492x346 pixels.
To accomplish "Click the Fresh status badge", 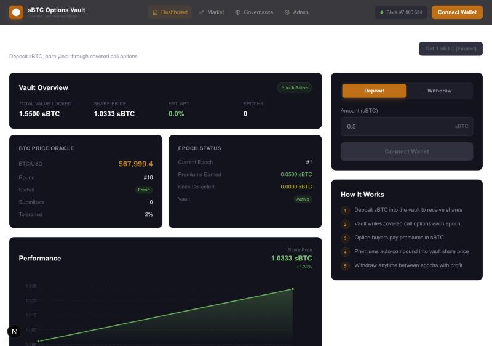I will click(x=144, y=190).
